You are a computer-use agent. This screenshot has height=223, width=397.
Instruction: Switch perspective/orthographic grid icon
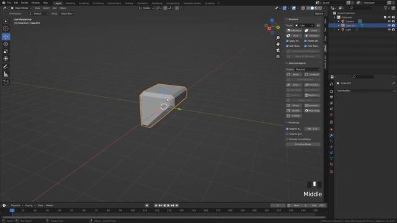pos(278,56)
